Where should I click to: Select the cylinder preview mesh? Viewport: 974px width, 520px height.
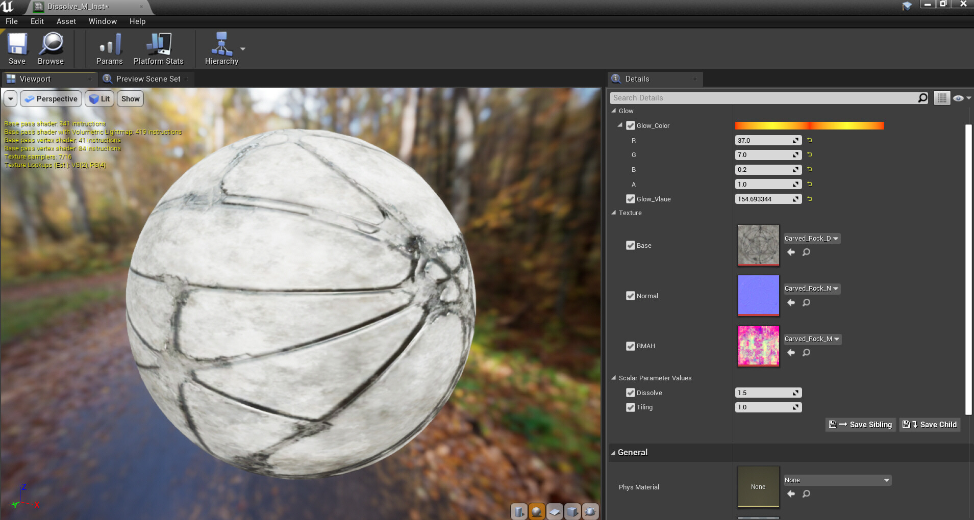[x=519, y=511]
